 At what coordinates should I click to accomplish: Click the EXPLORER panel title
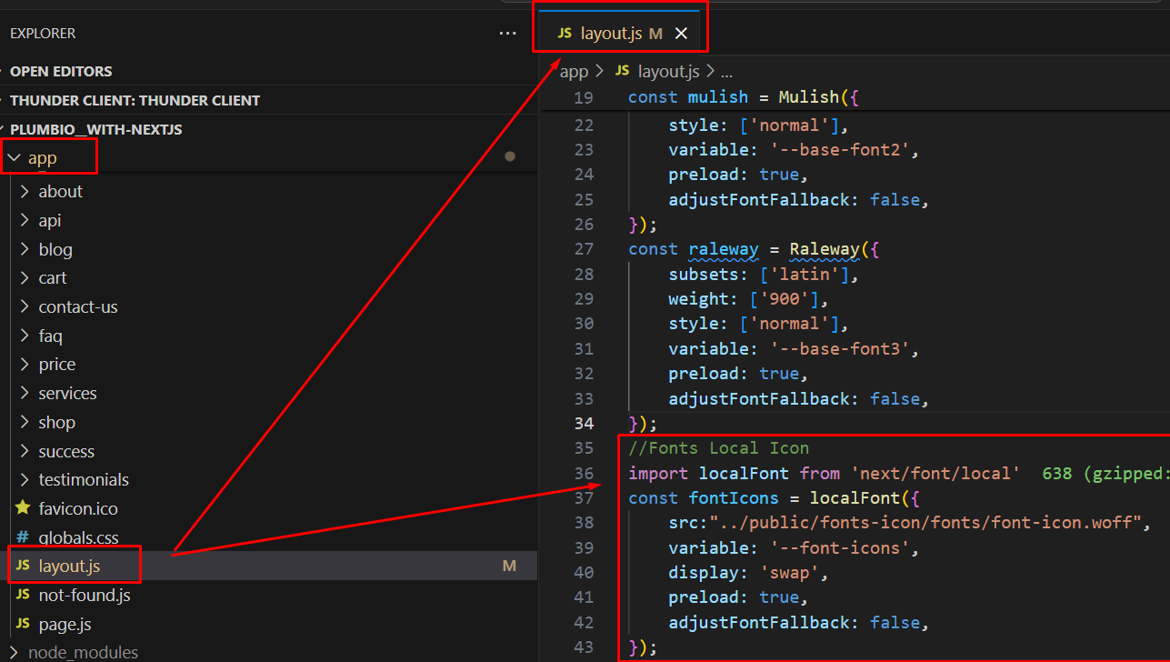43,34
